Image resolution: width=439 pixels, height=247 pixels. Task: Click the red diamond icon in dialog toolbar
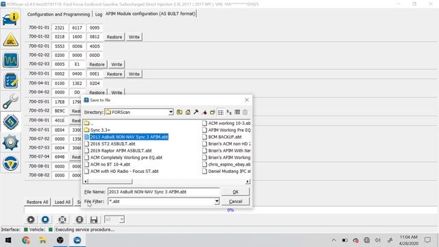(x=204, y=113)
